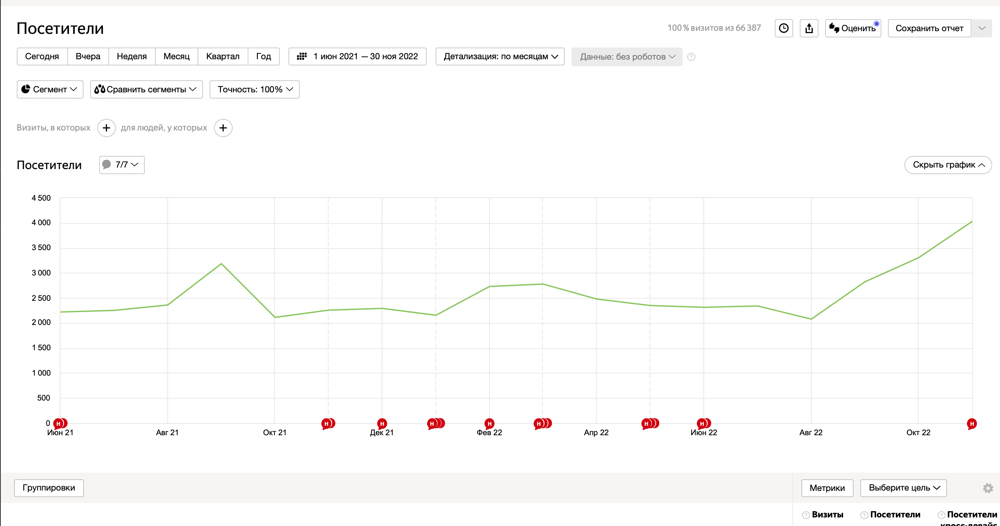Click the export/share report icon
The image size is (1000, 526).
[x=809, y=28]
